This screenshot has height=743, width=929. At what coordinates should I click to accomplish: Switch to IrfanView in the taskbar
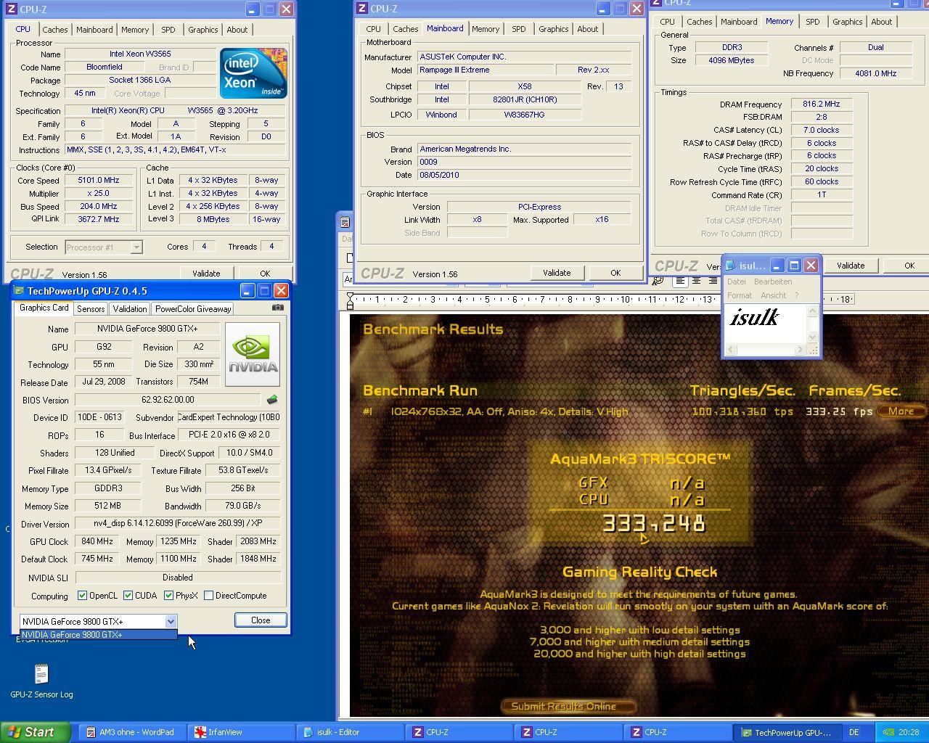pos(240,732)
